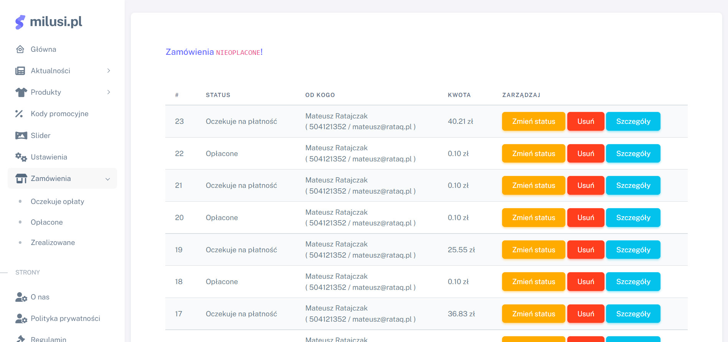Click the ZARZĄDZAJ column header

[521, 95]
